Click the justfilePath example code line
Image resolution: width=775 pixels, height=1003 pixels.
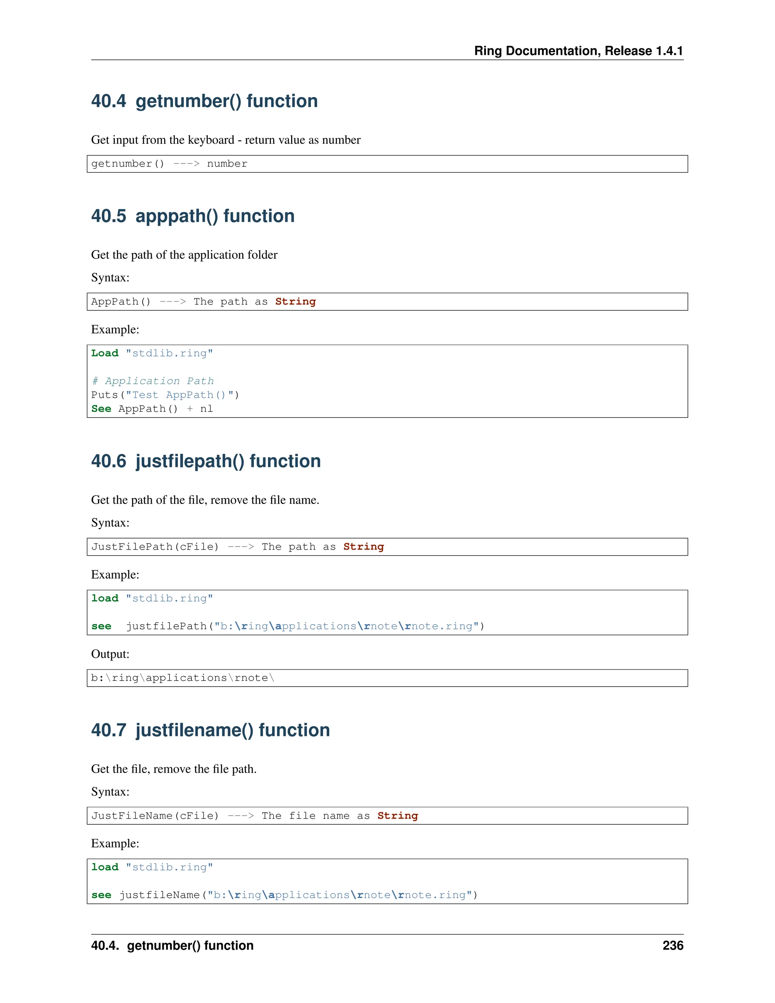288,626
